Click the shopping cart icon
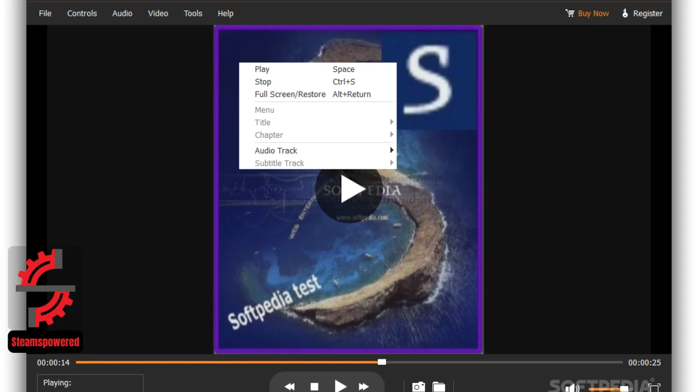This screenshot has height=392, width=698. (570, 13)
